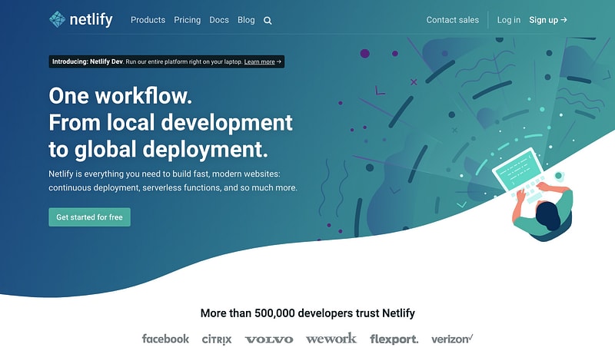615x354 pixels.
Task: Open the search magnifier icon
Action: tap(268, 21)
